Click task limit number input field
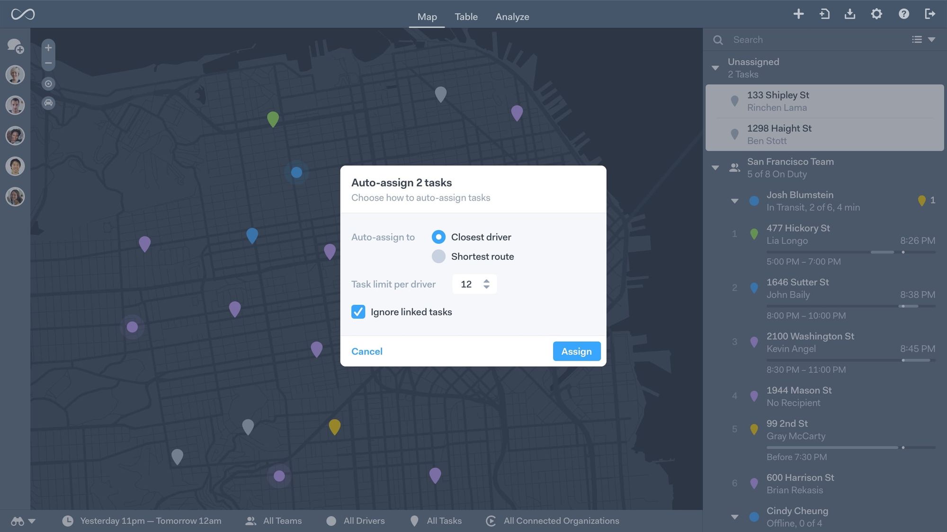This screenshot has width=947, height=532. (468, 284)
